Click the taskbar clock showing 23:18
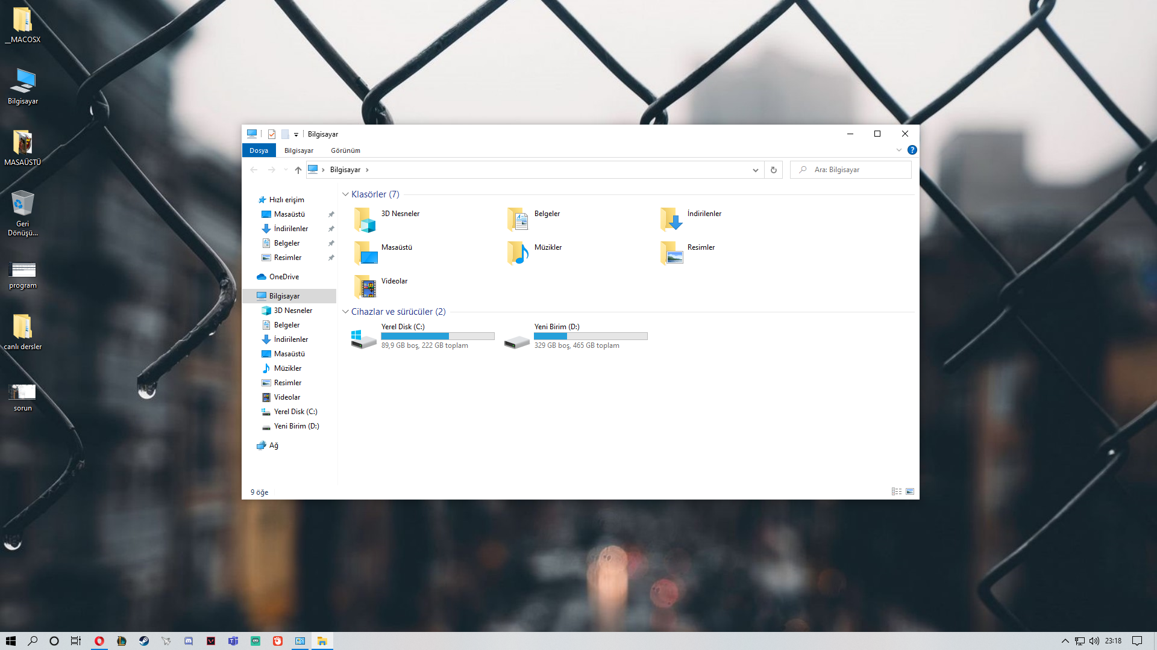 (1113, 641)
